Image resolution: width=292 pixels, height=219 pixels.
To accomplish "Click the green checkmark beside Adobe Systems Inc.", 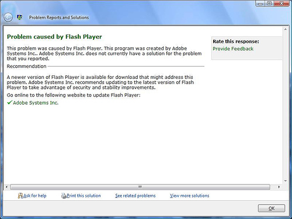I will click(x=9, y=102).
